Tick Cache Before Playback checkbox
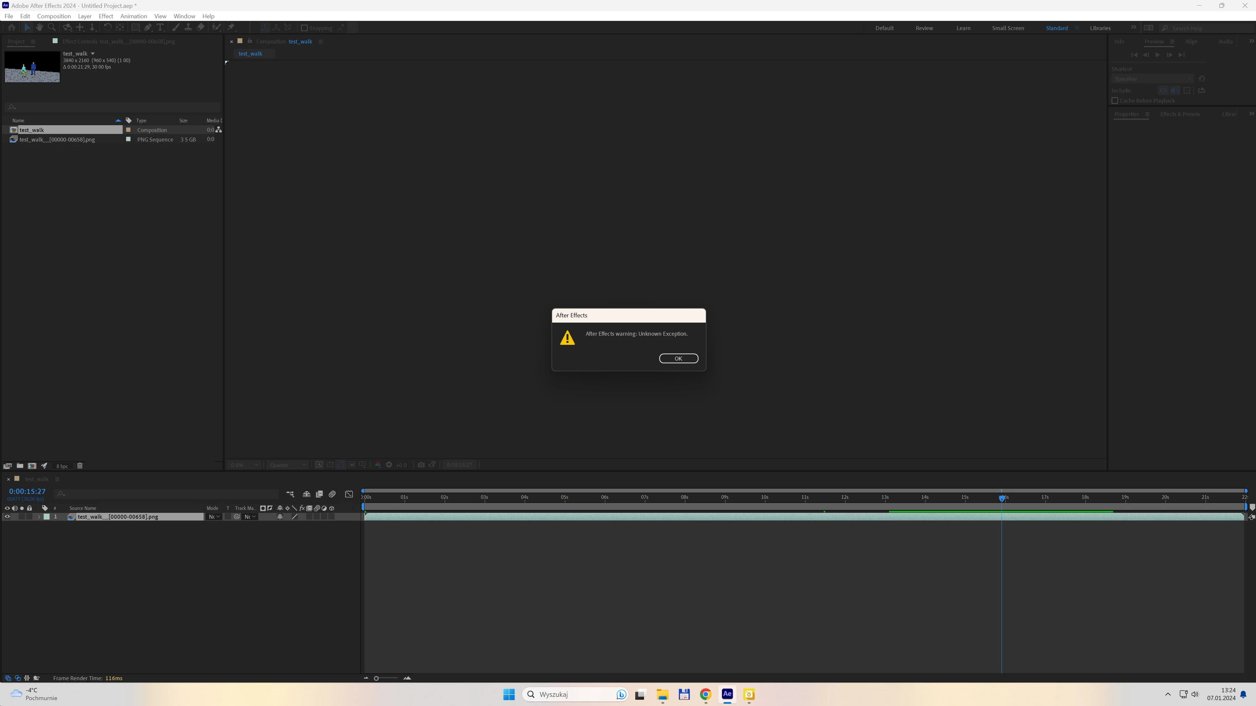This screenshot has height=706, width=1256. pos(1115,101)
